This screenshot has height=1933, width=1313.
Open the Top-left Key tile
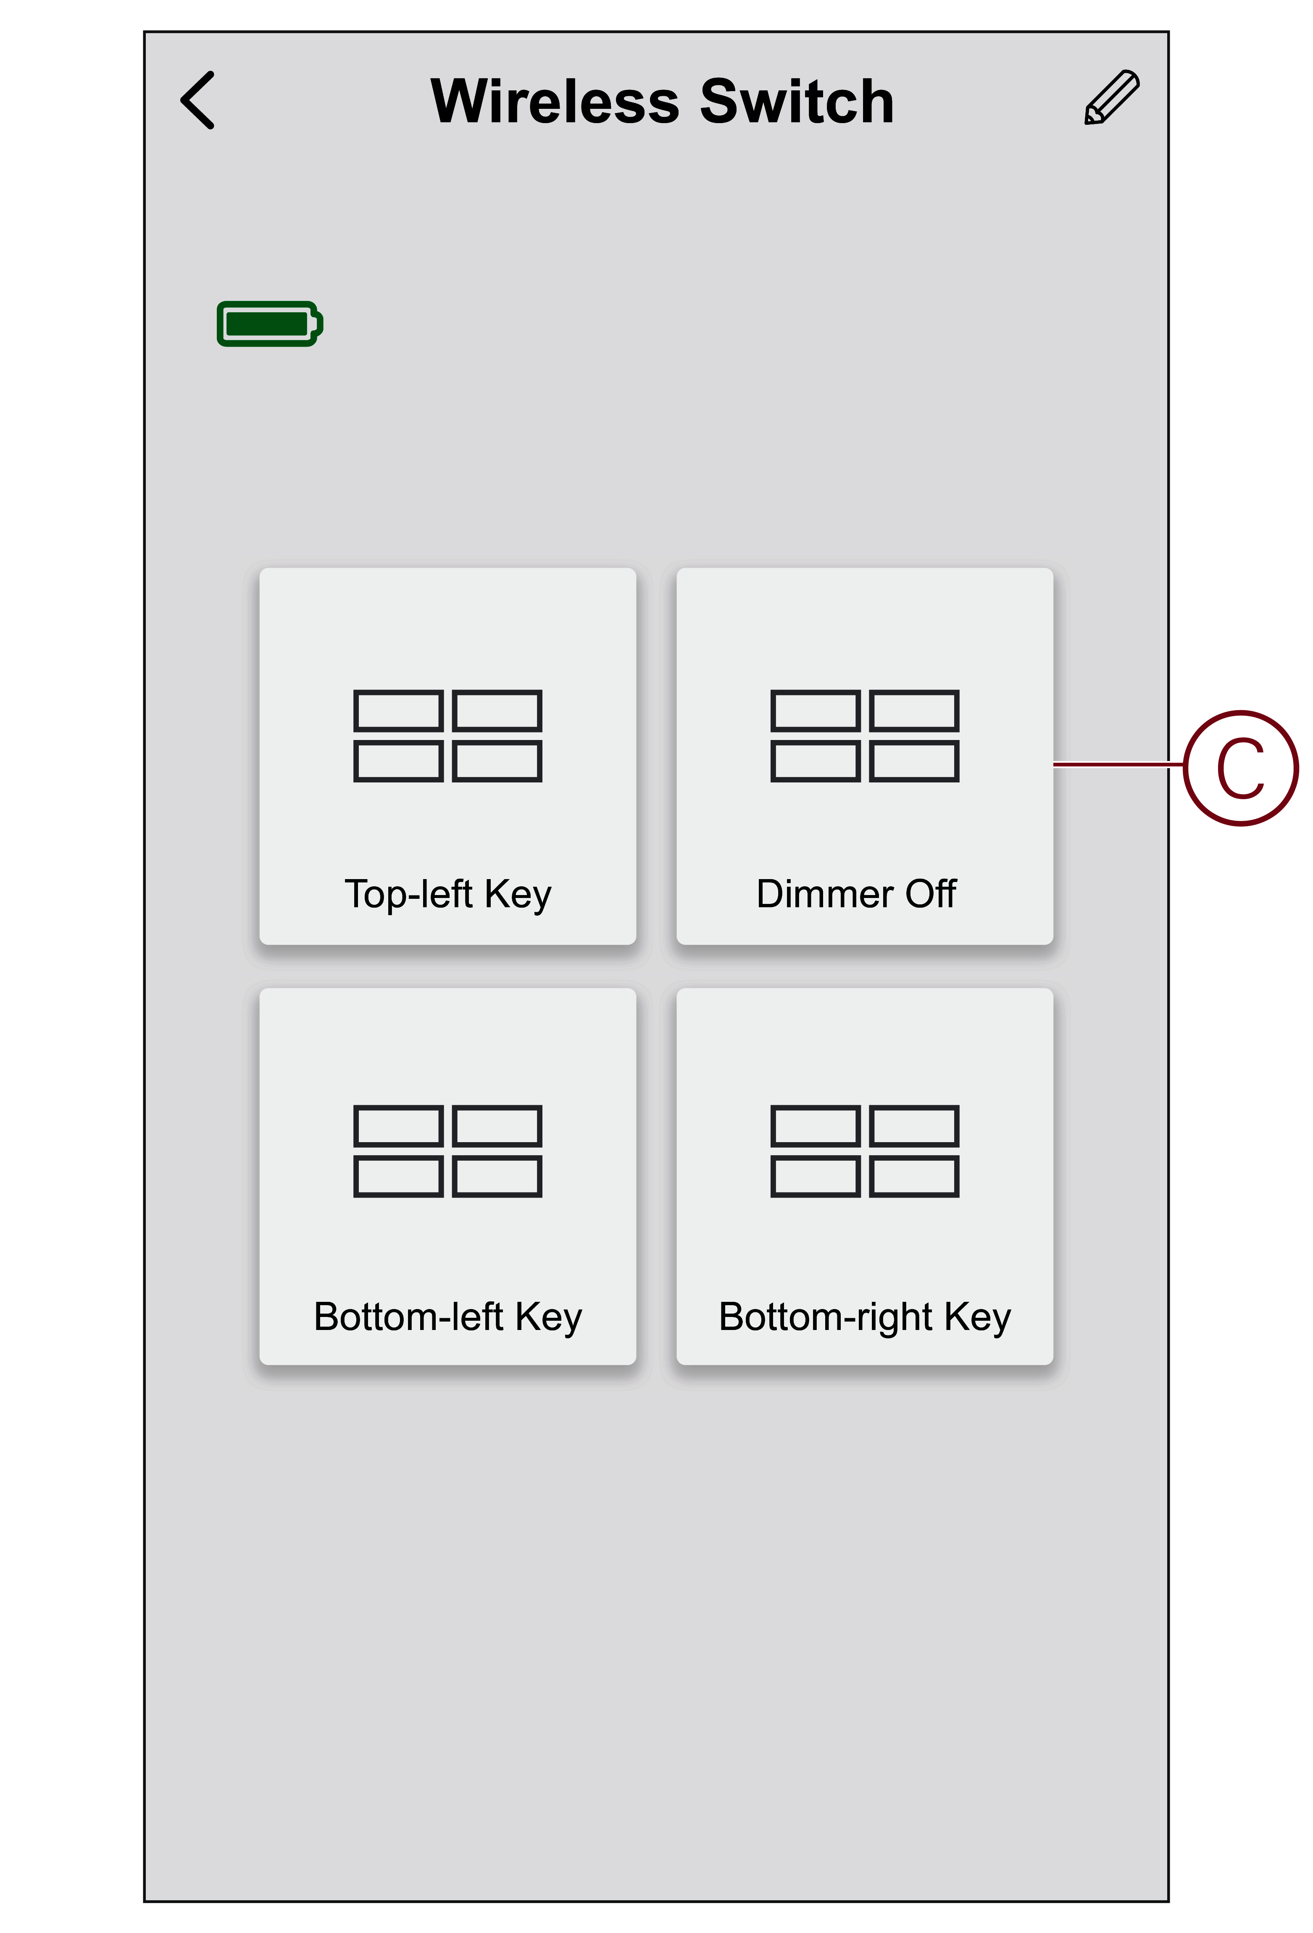click(447, 756)
